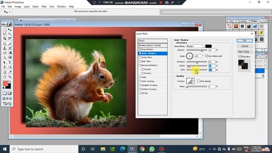272x153 pixels.
Task: Enable the Gradient Overlay effect
Action: pyautogui.click(x=140, y=85)
